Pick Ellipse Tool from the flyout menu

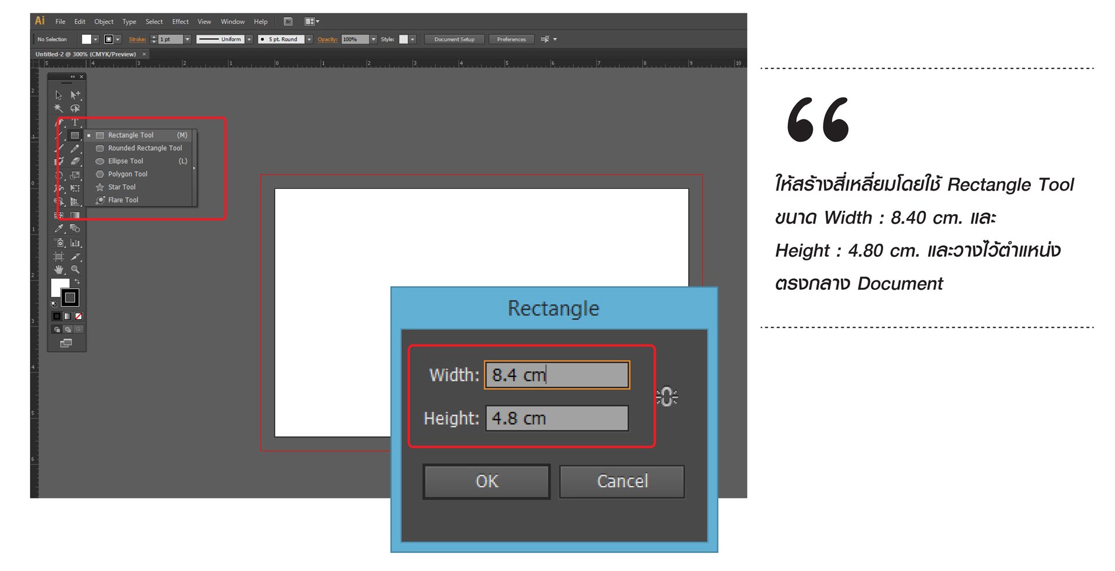[x=125, y=161]
